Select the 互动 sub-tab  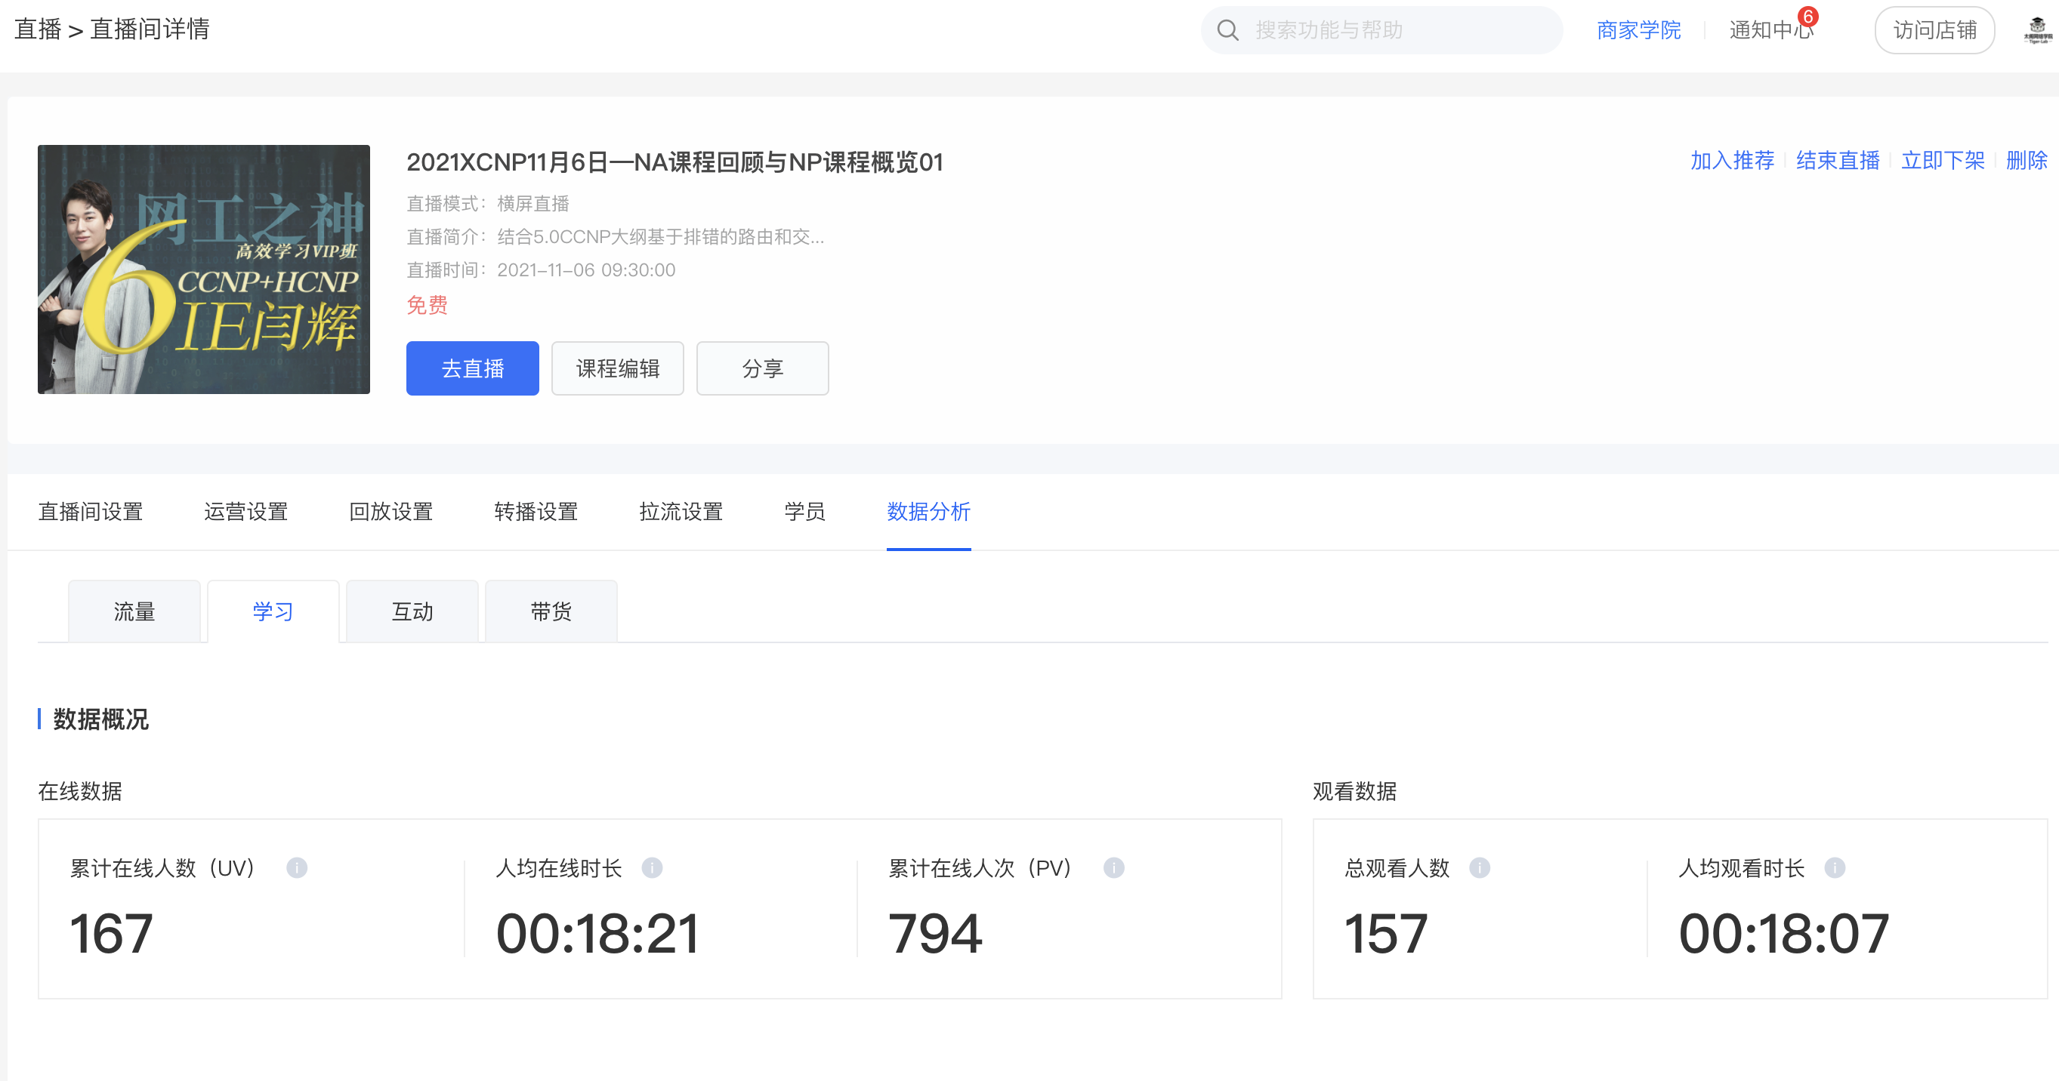[412, 611]
